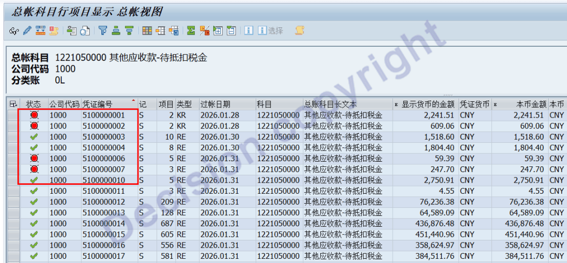Image resolution: width=567 pixels, height=263 pixels.
Task: Select row header of document 5100000011
Action: point(14,191)
